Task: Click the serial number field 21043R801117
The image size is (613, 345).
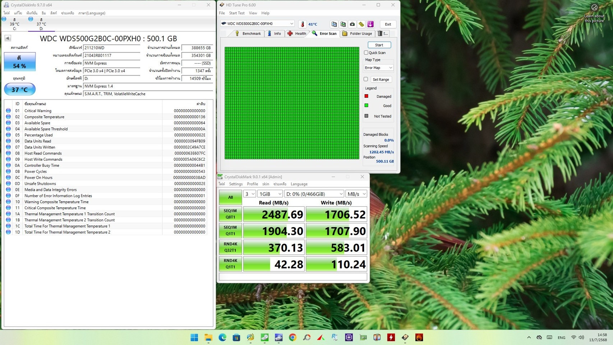Action: [112, 55]
